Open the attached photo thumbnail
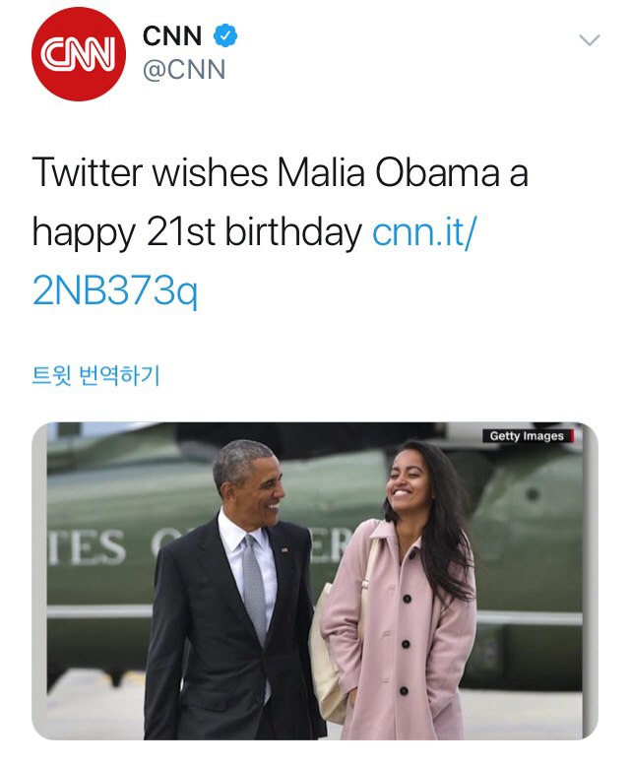Viewport: 630px width, 765px height. [314, 581]
